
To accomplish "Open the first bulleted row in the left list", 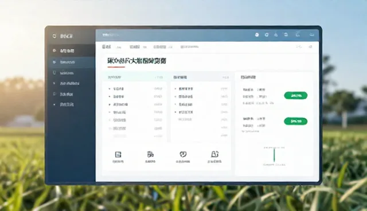I will point(135,89).
